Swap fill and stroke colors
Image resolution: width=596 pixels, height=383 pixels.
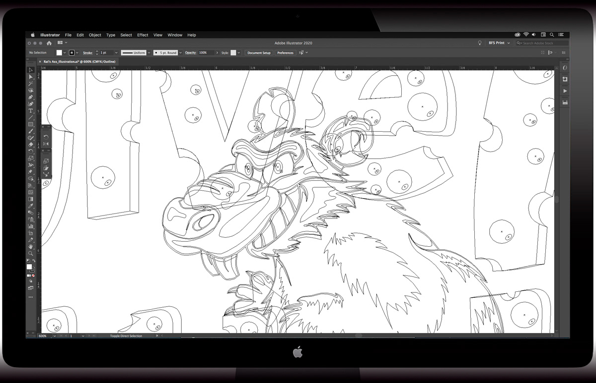34,261
